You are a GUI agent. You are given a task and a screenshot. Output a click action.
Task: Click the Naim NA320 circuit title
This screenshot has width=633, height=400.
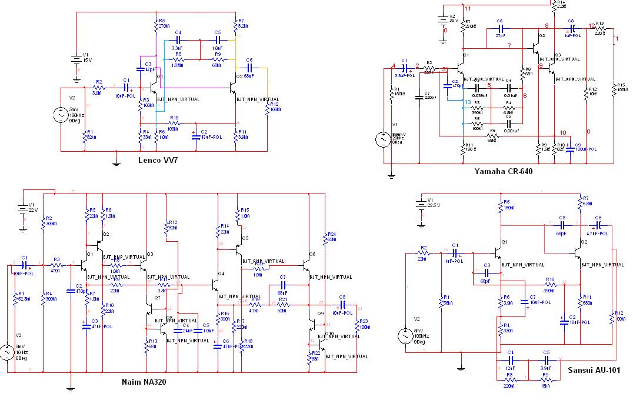pos(144,382)
